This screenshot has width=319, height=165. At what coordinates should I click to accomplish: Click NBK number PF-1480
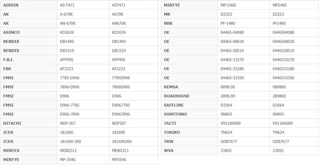pyautogui.click(x=228, y=23)
